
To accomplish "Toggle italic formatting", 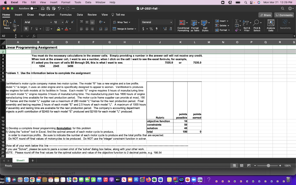I will pyautogui.click(x=31, y=29).
